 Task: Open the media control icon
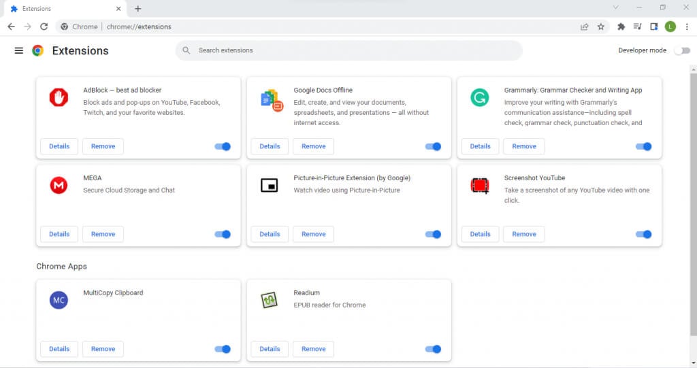click(x=638, y=27)
